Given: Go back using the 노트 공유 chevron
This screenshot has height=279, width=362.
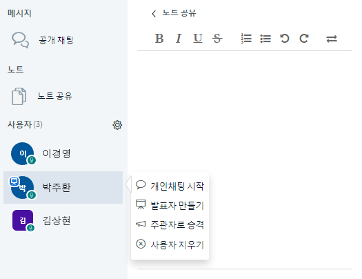Looking at the screenshot, I should 154,14.
